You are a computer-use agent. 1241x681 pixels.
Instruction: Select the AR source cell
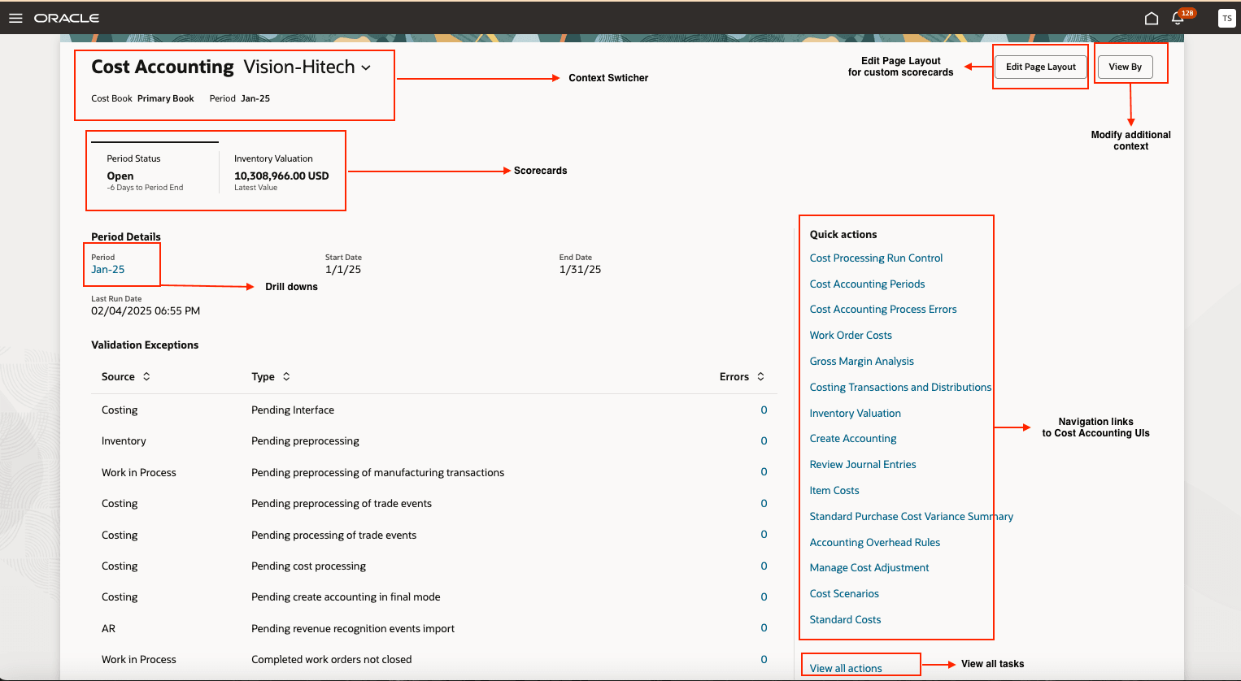coord(108,628)
